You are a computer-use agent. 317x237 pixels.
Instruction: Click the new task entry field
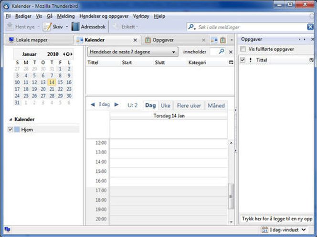(x=277, y=218)
